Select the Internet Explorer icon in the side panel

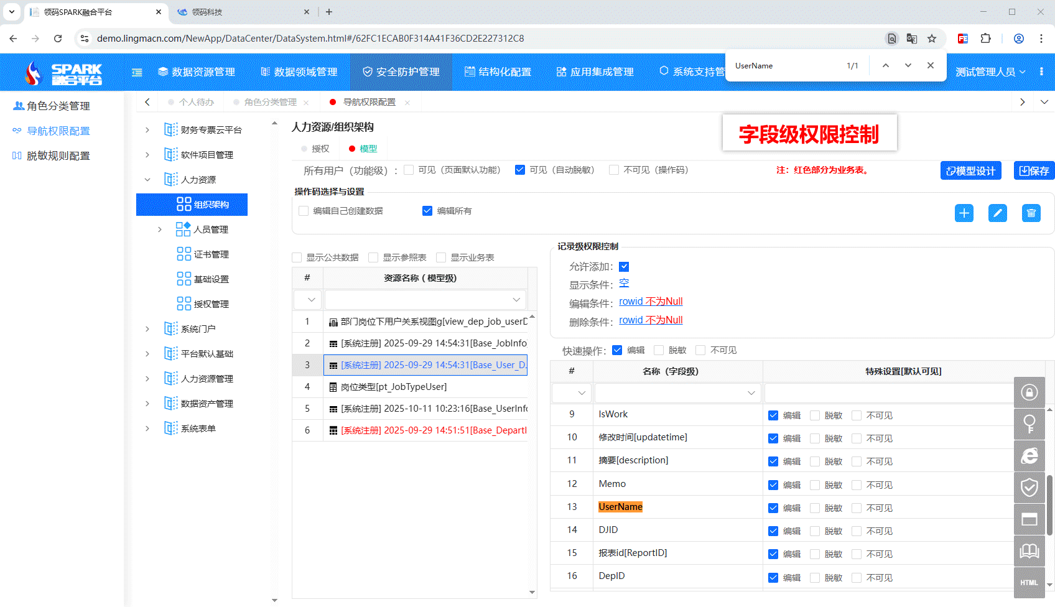pyautogui.click(x=1029, y=456)
